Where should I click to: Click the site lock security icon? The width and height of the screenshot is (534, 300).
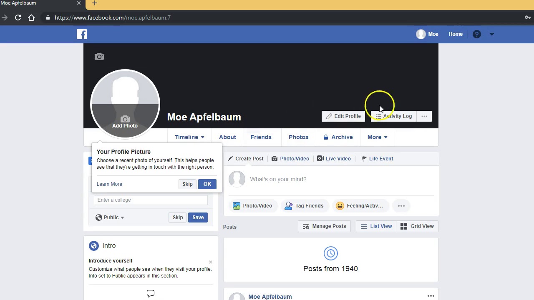(x=48, y=17)
